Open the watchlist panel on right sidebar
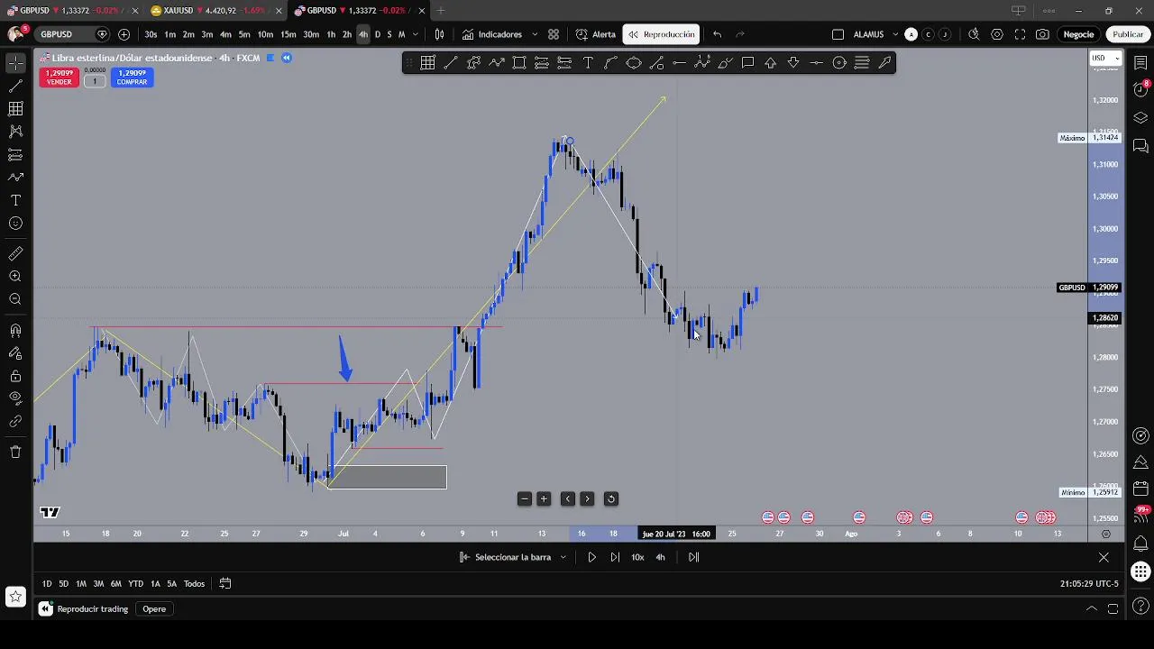Image resolution: width=1154 pixels, height=649 pixels. (x=1140, y=63)
